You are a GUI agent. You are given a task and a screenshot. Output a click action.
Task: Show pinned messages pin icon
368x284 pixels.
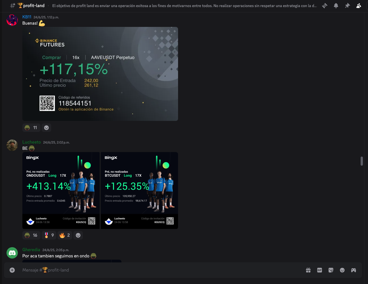(x=347, y=6)
